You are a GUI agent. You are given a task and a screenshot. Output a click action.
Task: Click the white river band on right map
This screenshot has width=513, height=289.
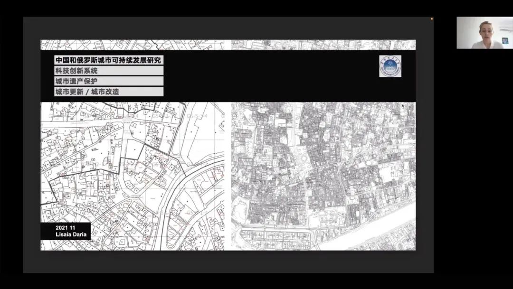(380, 233)
